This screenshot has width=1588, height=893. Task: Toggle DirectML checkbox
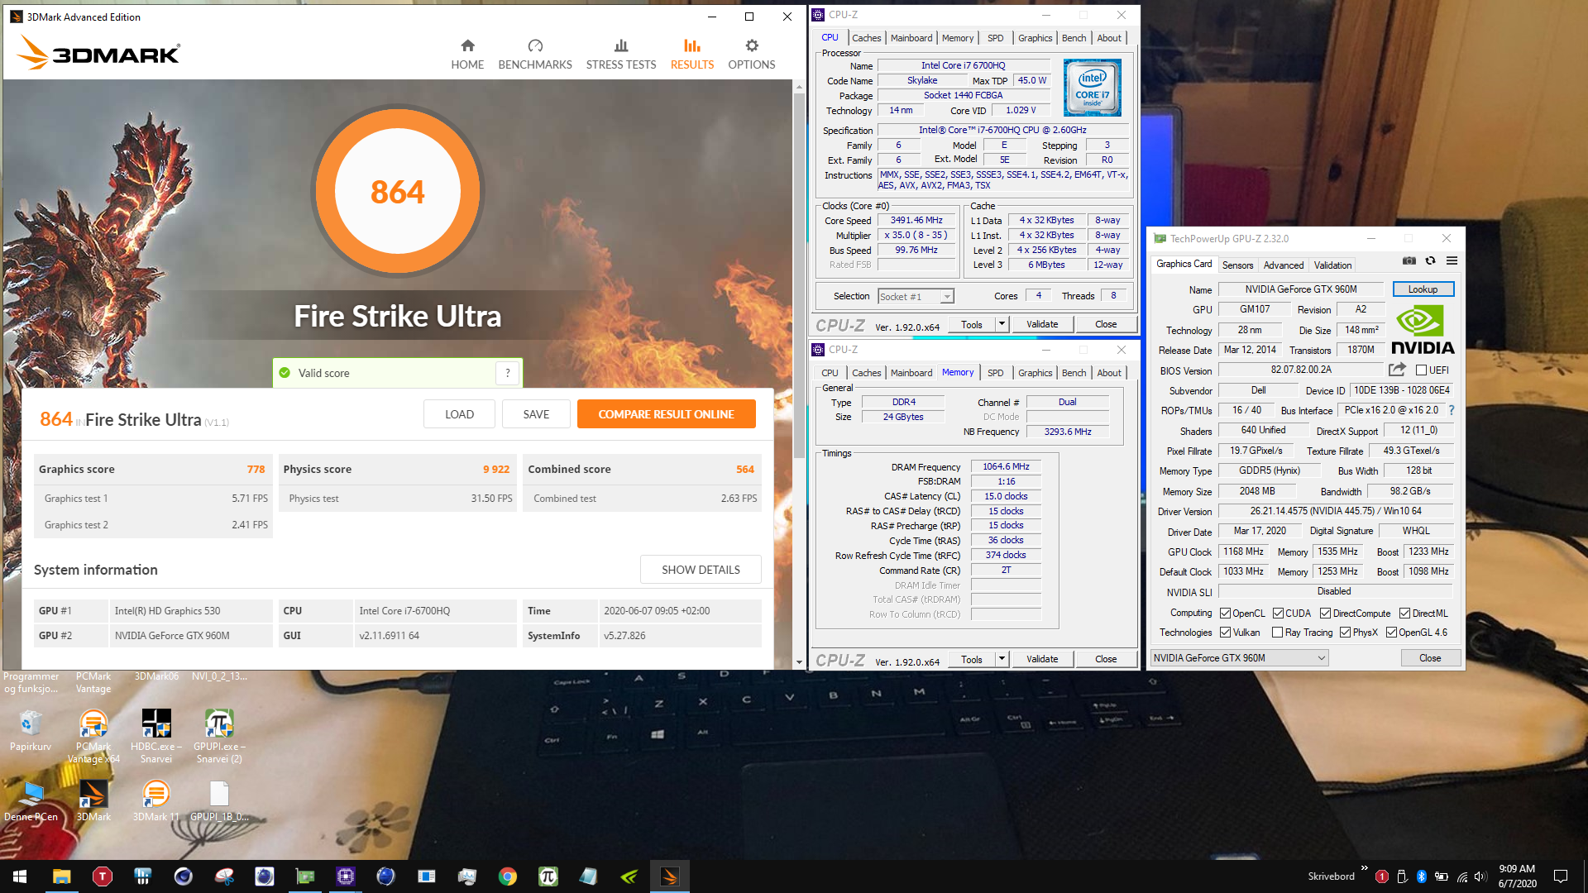(x=1404, y=614)
